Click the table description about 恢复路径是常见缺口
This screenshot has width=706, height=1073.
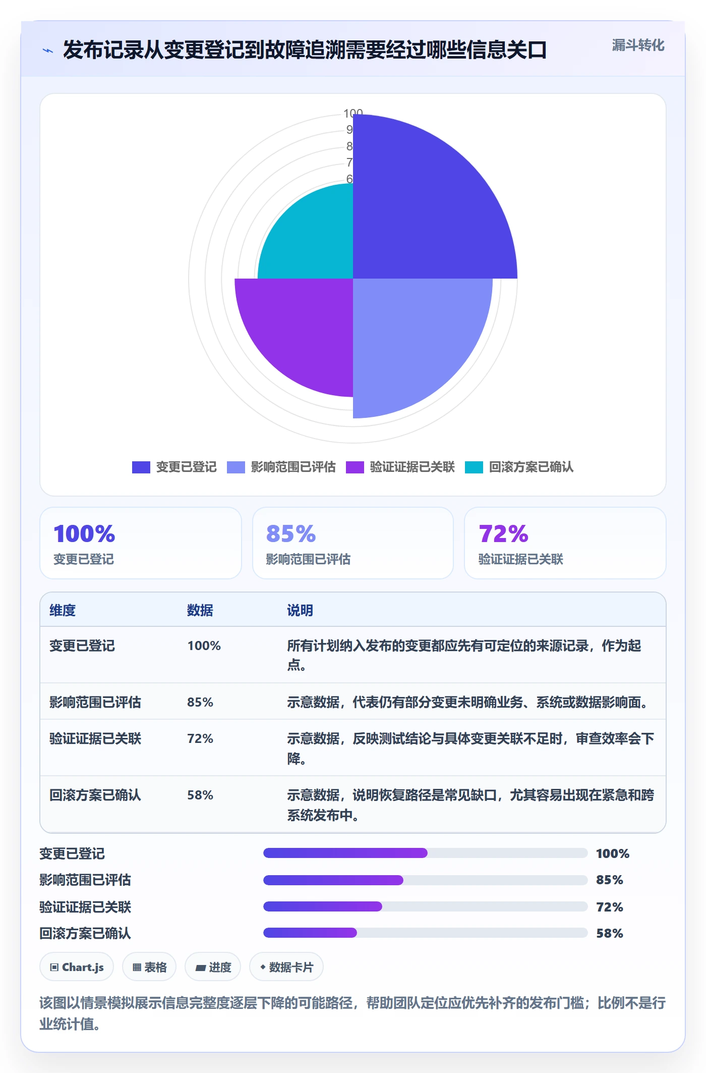(x=470, y=804)
